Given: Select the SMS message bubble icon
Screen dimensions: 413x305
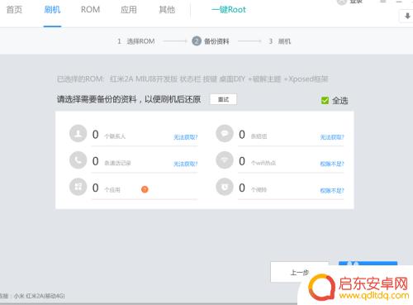Looking at the screenshot, I should pos(225,134).
